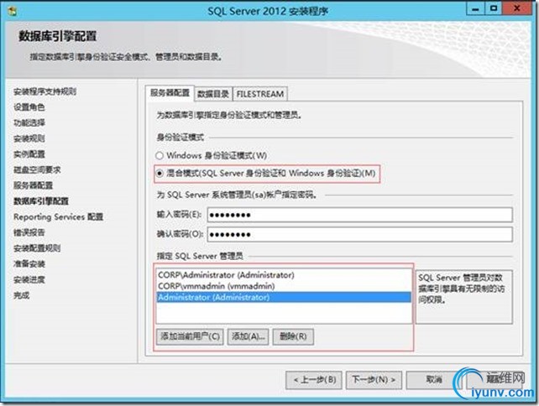The width and height of the screenshot is (539, 406).
Task: Maximize the SQL Server 2012 setup window
Action: click(494, 8)
